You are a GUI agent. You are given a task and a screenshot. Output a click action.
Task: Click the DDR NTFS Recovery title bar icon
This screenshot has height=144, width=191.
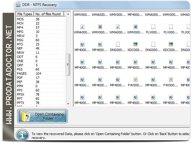(x=18, y=5)
